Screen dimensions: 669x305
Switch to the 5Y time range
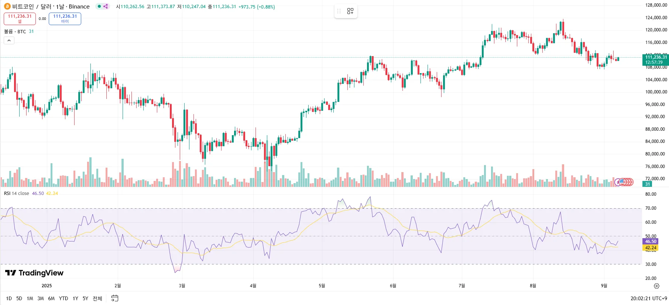85,298
